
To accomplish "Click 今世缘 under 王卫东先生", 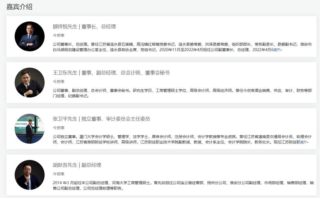I will point(58,81).
